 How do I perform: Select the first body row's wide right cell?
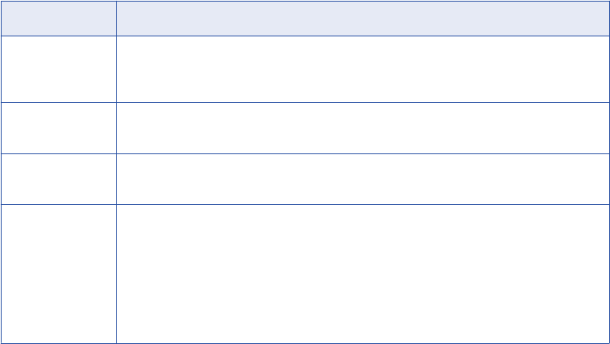[362, 69]
